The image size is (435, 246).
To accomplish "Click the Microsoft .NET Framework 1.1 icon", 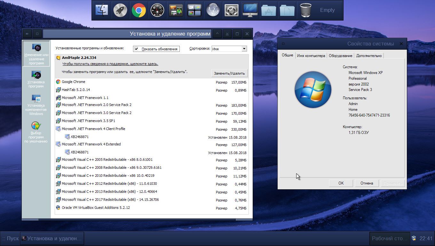I will pyautogui.click(x=58, y=98).
